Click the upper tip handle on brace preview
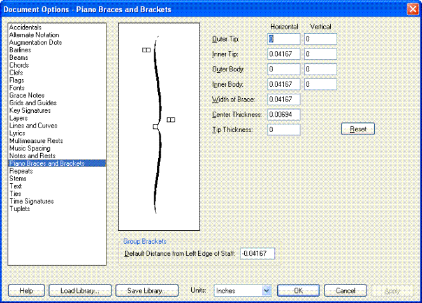Viewport: 422px width, 303px height. click(x=146, y=49)
